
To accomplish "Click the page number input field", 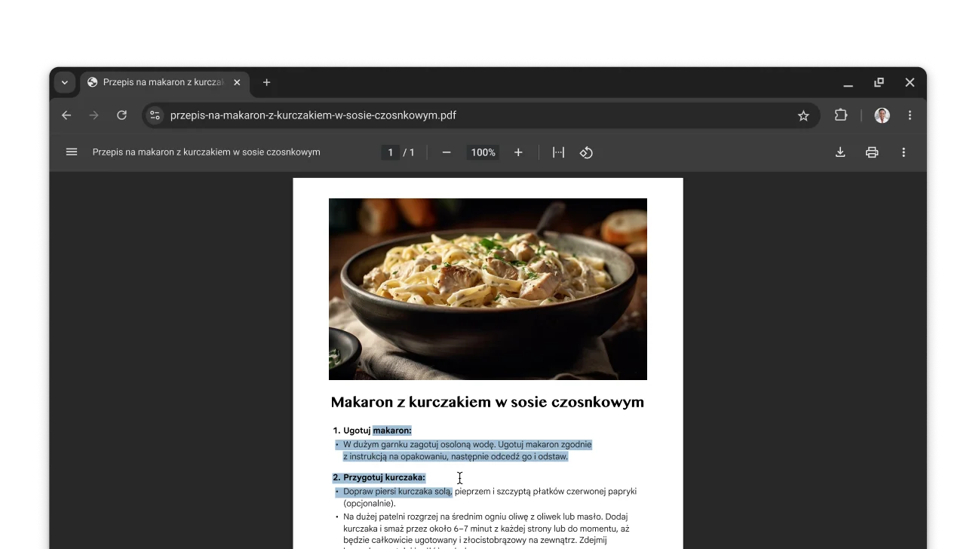I will click(x=390, y=152).
